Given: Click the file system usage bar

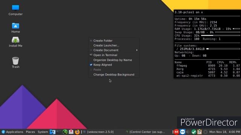Looking at the screenshot, I should (x=223, y=49).
